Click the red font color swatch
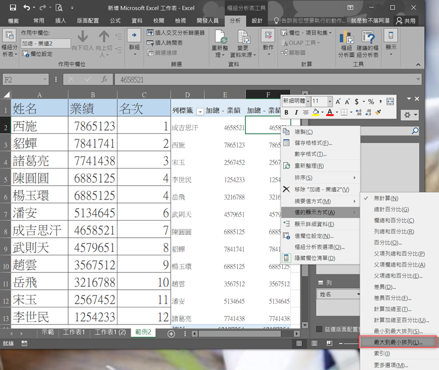The height and width of the screenshot is (370, 439). pos(329,113)
